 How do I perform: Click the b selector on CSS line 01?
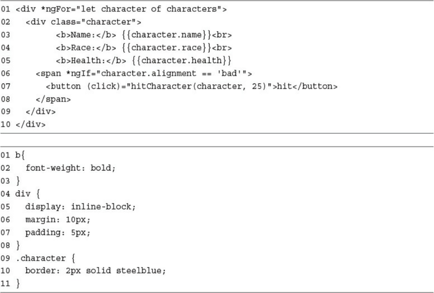click(18, 156)
